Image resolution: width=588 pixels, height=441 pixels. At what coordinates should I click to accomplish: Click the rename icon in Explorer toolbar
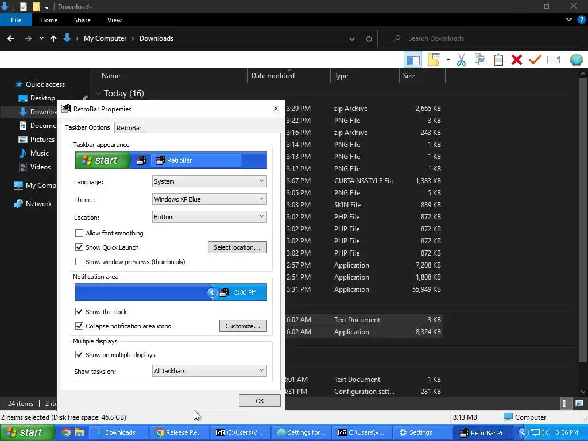click(554, 60)
